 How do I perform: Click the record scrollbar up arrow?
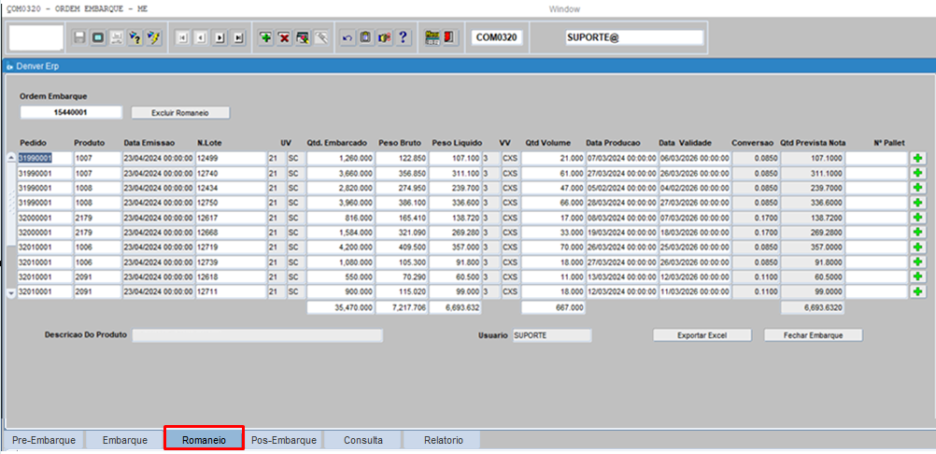pos(11,157)
